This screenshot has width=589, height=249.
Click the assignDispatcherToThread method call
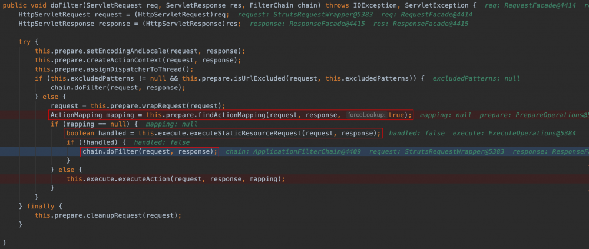(x=134, y=69)
